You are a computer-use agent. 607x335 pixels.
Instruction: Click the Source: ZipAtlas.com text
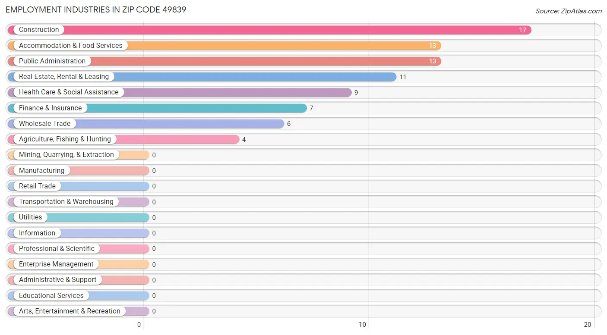point(569,11)
